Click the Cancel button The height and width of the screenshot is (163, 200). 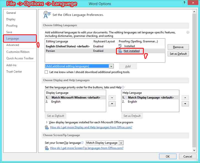pos(188,157)
